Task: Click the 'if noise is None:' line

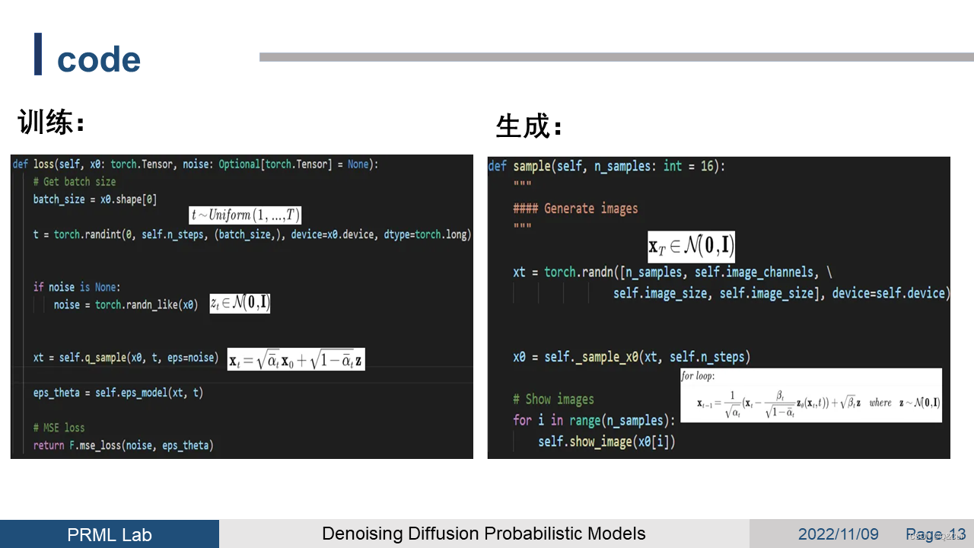Action: point(77,287)
